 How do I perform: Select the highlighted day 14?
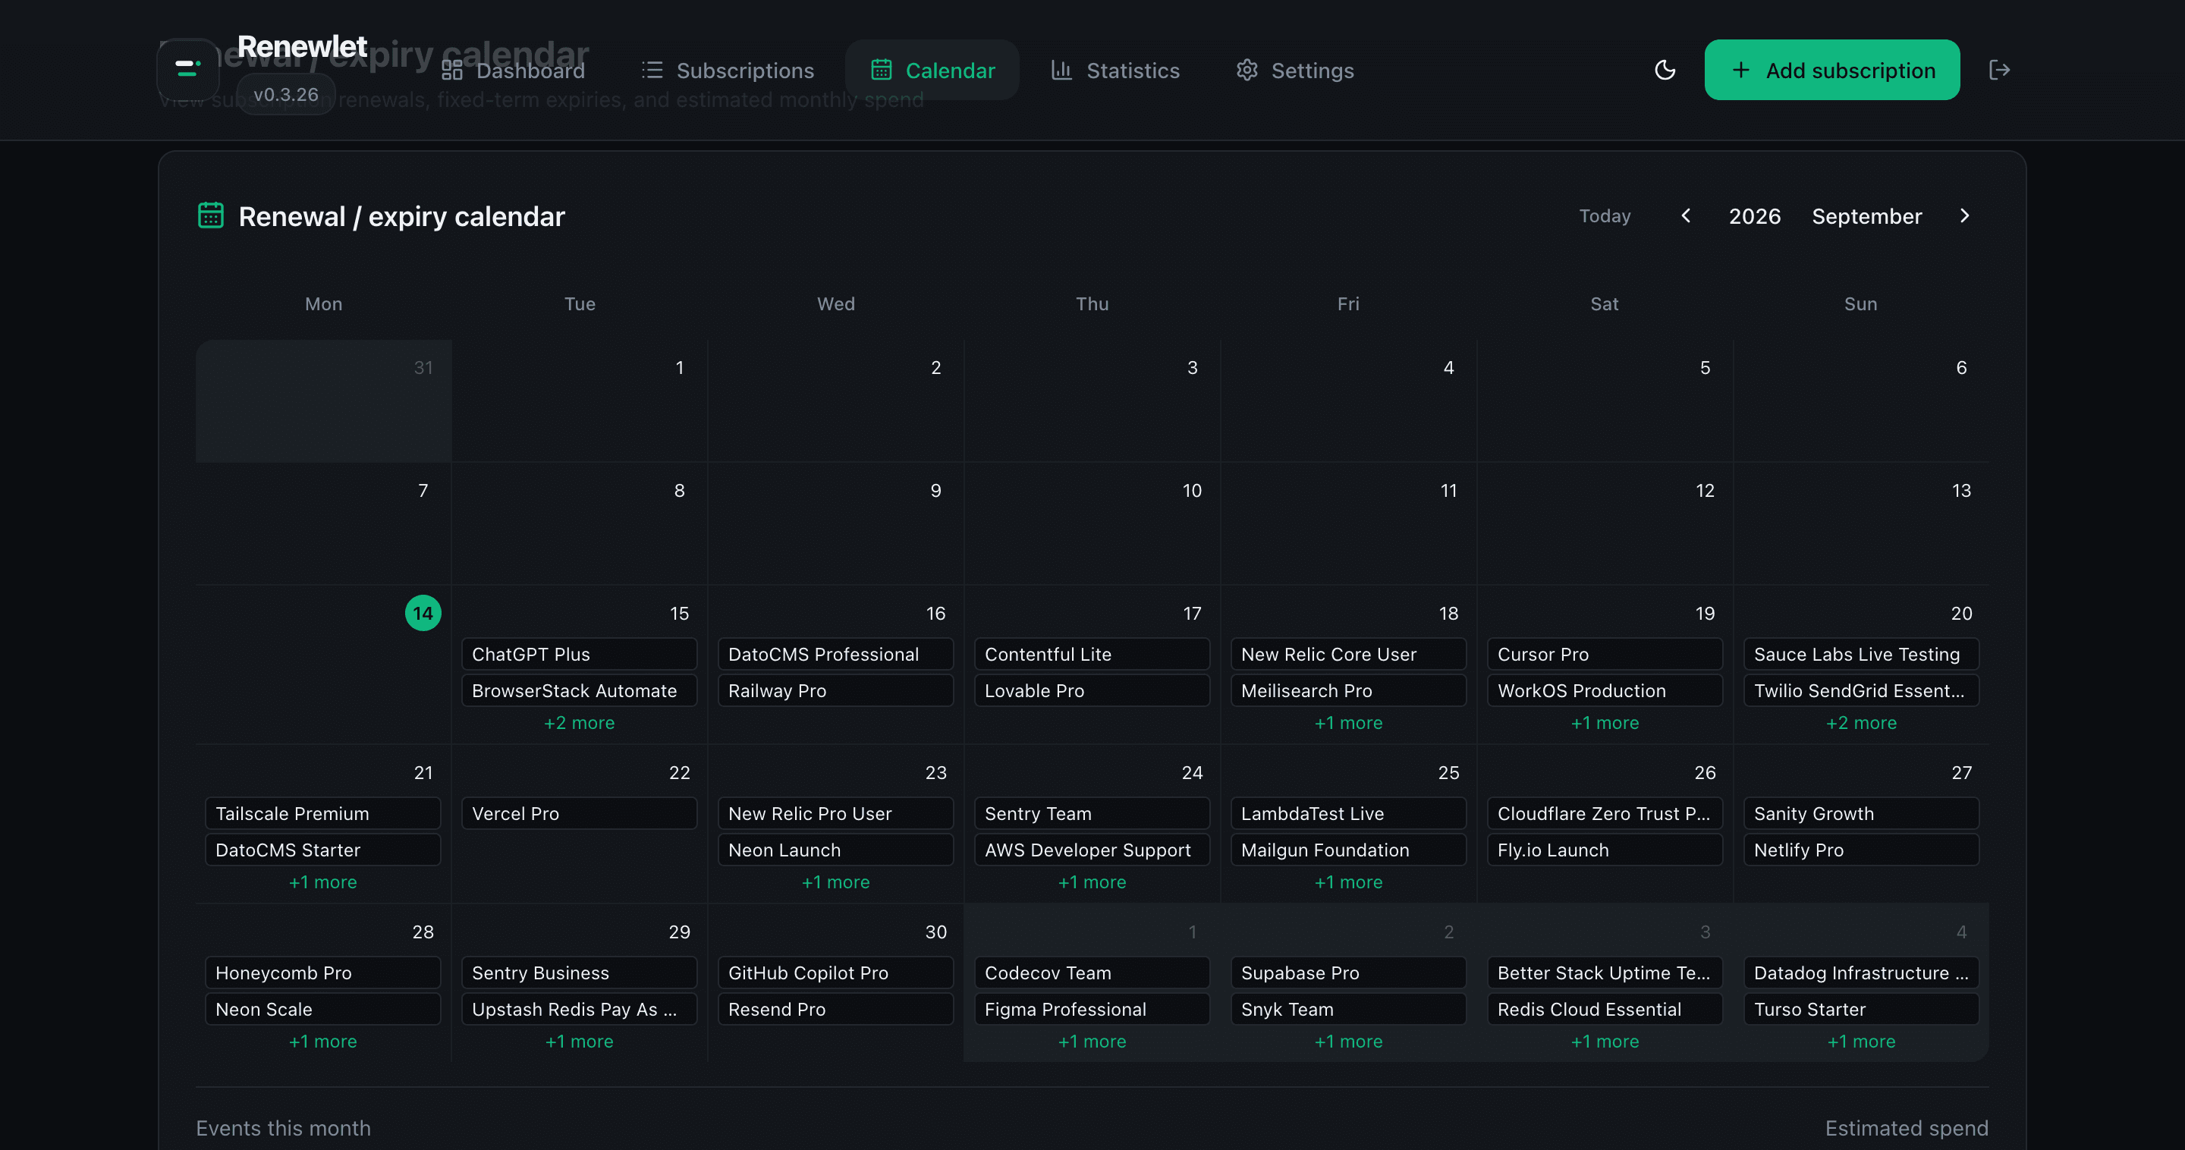coord(423,613)
